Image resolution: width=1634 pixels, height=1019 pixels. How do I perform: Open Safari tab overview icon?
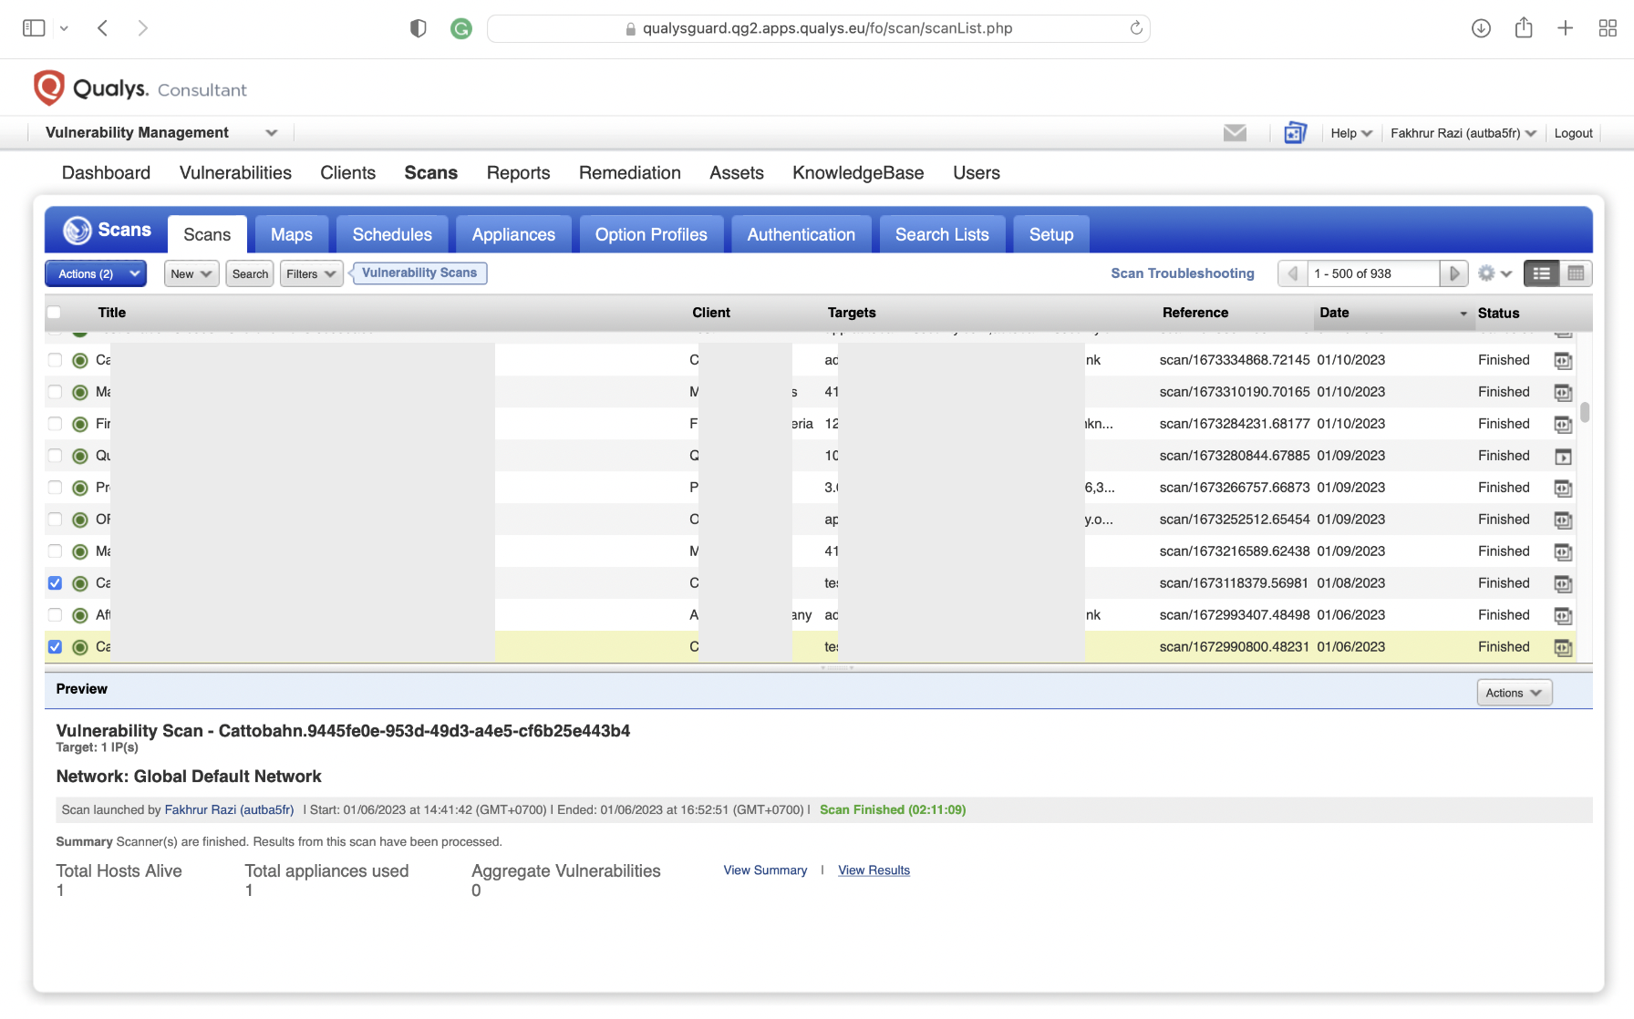click(x=1608, y=28)
